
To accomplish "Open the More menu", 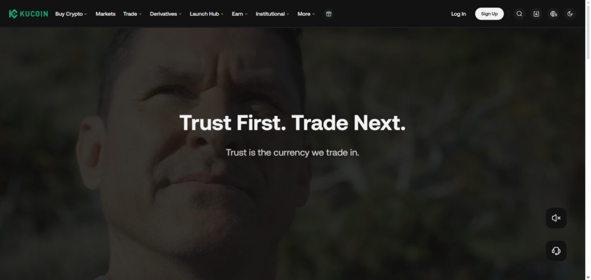I will pyautogui.click(x=306, y=14).
